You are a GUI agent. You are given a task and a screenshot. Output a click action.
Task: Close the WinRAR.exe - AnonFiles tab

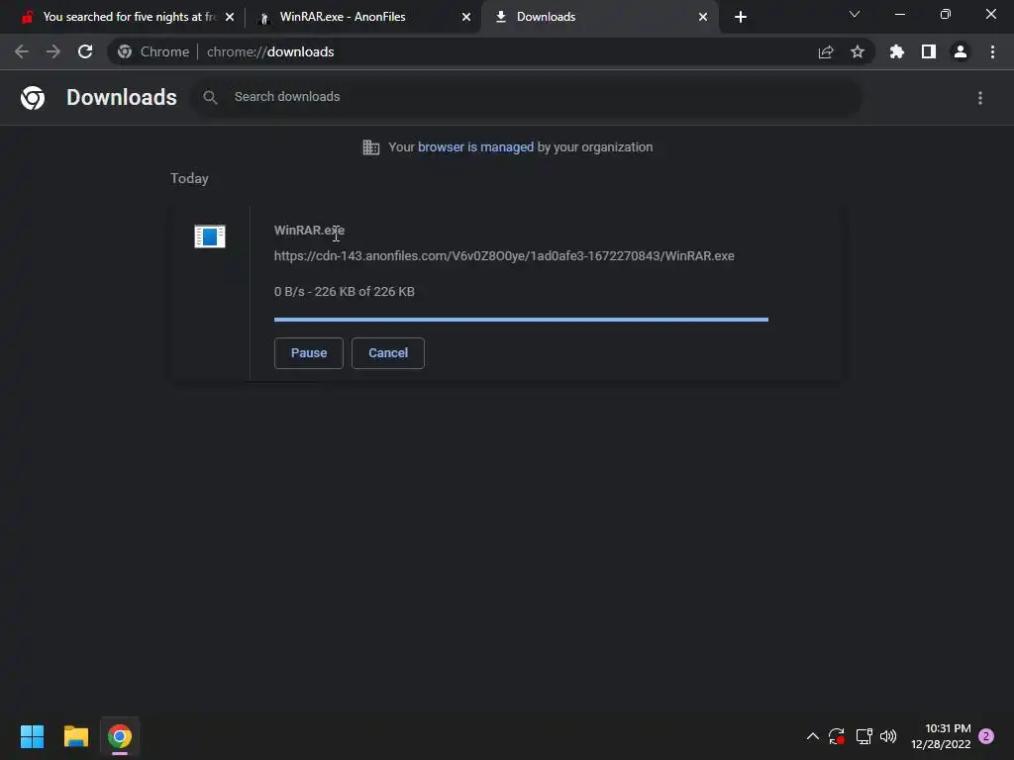466,17
